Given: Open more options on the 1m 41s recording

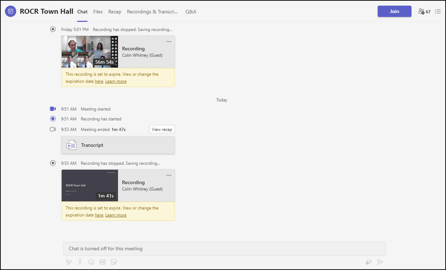Looking at the screenshot, I should click(x=169, y=175).
